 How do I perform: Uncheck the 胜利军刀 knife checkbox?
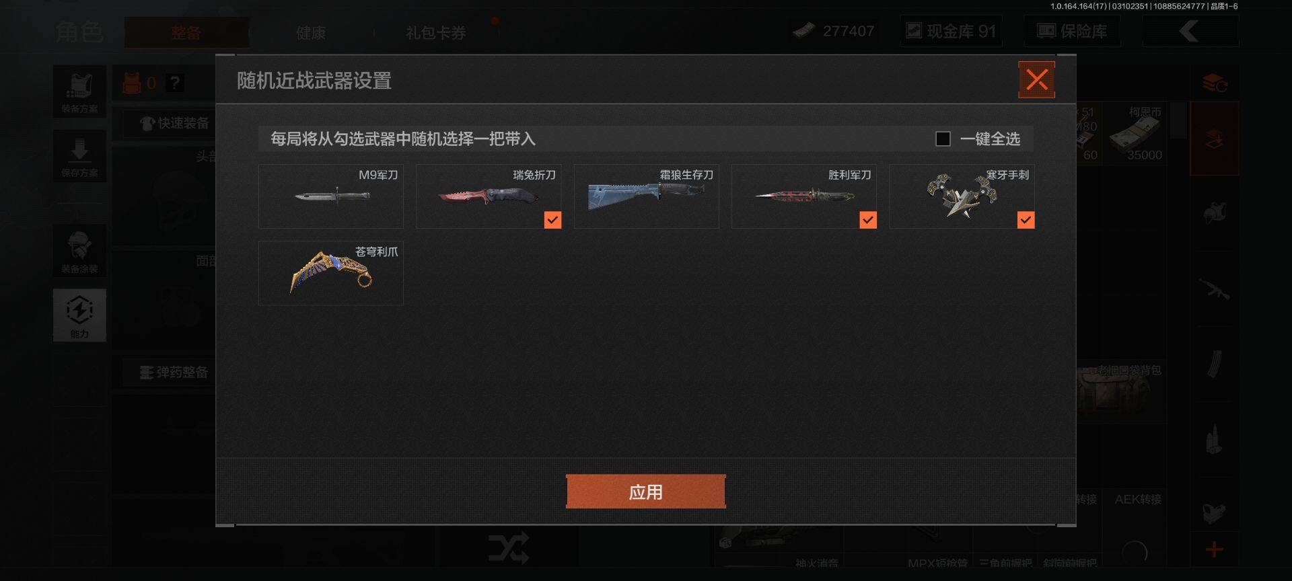pos(868,220)
